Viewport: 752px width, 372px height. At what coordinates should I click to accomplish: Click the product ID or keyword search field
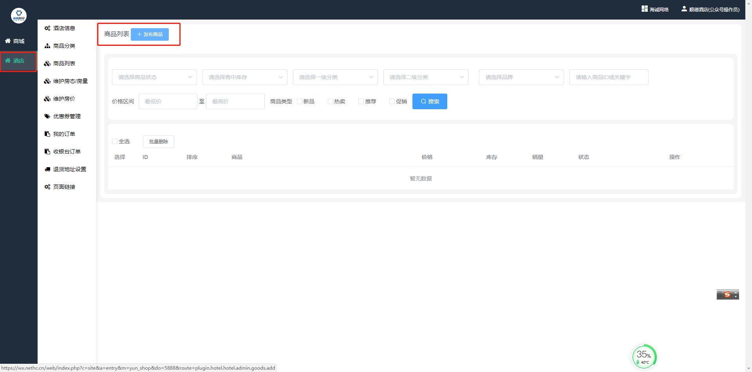click(609, 77)
